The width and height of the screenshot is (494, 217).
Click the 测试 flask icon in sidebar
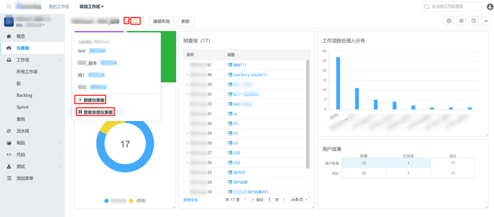pyautogui.click(x=9, y=166)
